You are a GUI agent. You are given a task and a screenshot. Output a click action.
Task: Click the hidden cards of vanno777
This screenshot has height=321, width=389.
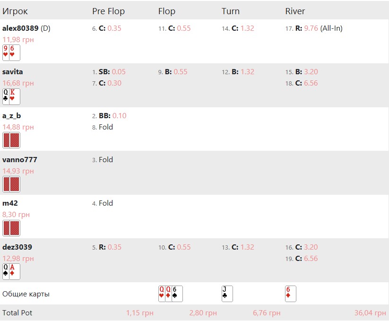point(11,184)
